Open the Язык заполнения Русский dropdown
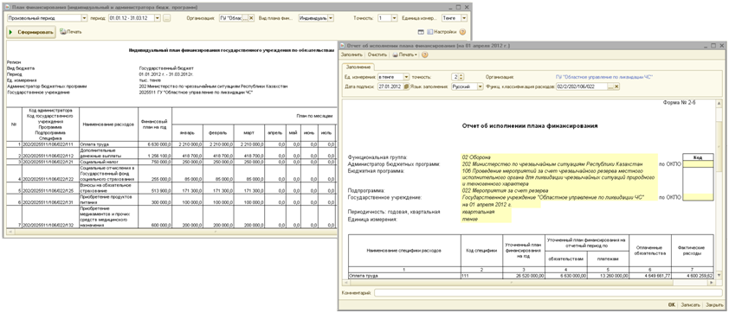The image size is (729, 313). pyautogui.click(x=481, y=86)
